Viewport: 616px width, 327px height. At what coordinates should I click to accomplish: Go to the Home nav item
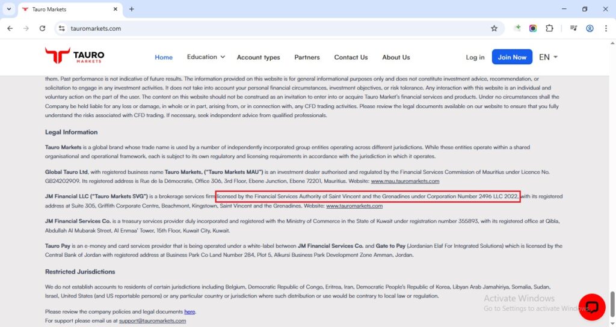click(x=164, y=57)
